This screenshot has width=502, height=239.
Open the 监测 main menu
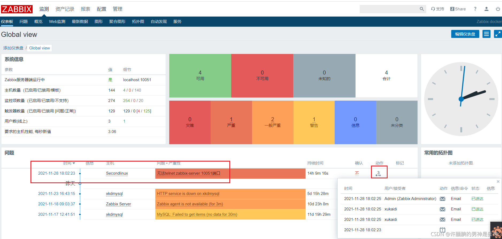tap(44, 9)
